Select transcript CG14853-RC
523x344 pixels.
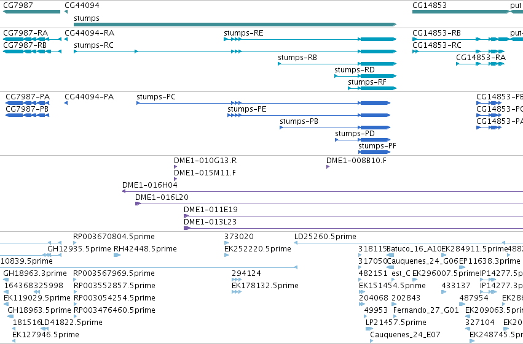click(458, 52)
